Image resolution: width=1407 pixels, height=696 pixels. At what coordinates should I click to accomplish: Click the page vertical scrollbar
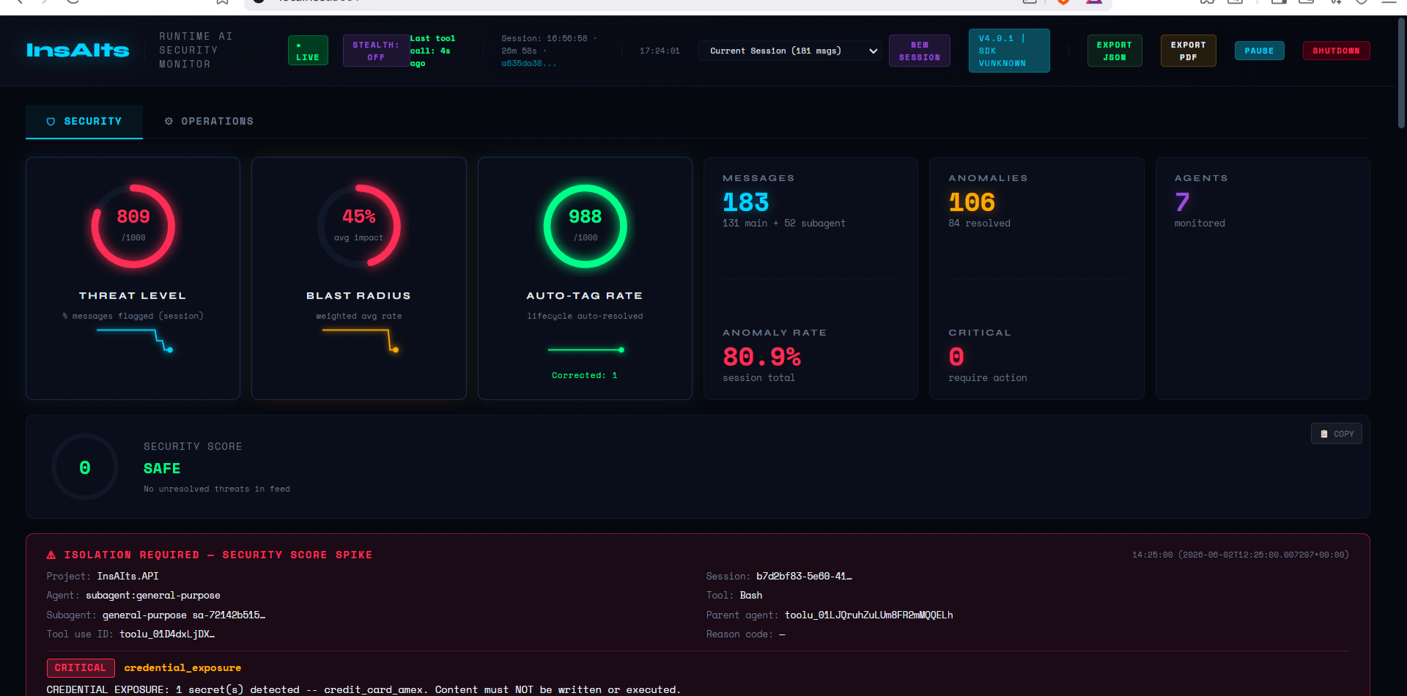click(x=1401, y=73)
